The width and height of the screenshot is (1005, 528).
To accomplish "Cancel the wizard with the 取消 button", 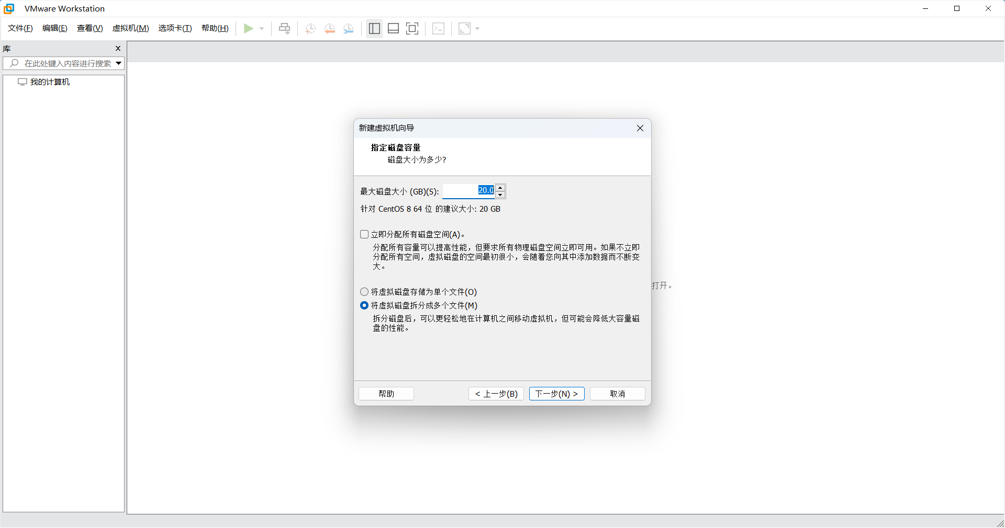I will (618, 394).
